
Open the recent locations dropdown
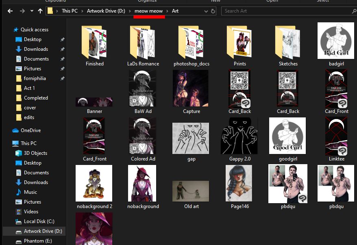[32, 11]
